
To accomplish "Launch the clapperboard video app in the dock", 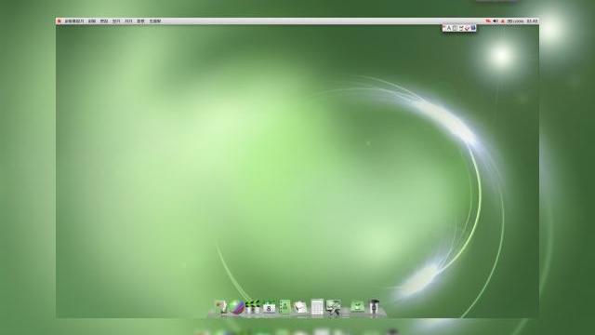I will coord(252,307).
